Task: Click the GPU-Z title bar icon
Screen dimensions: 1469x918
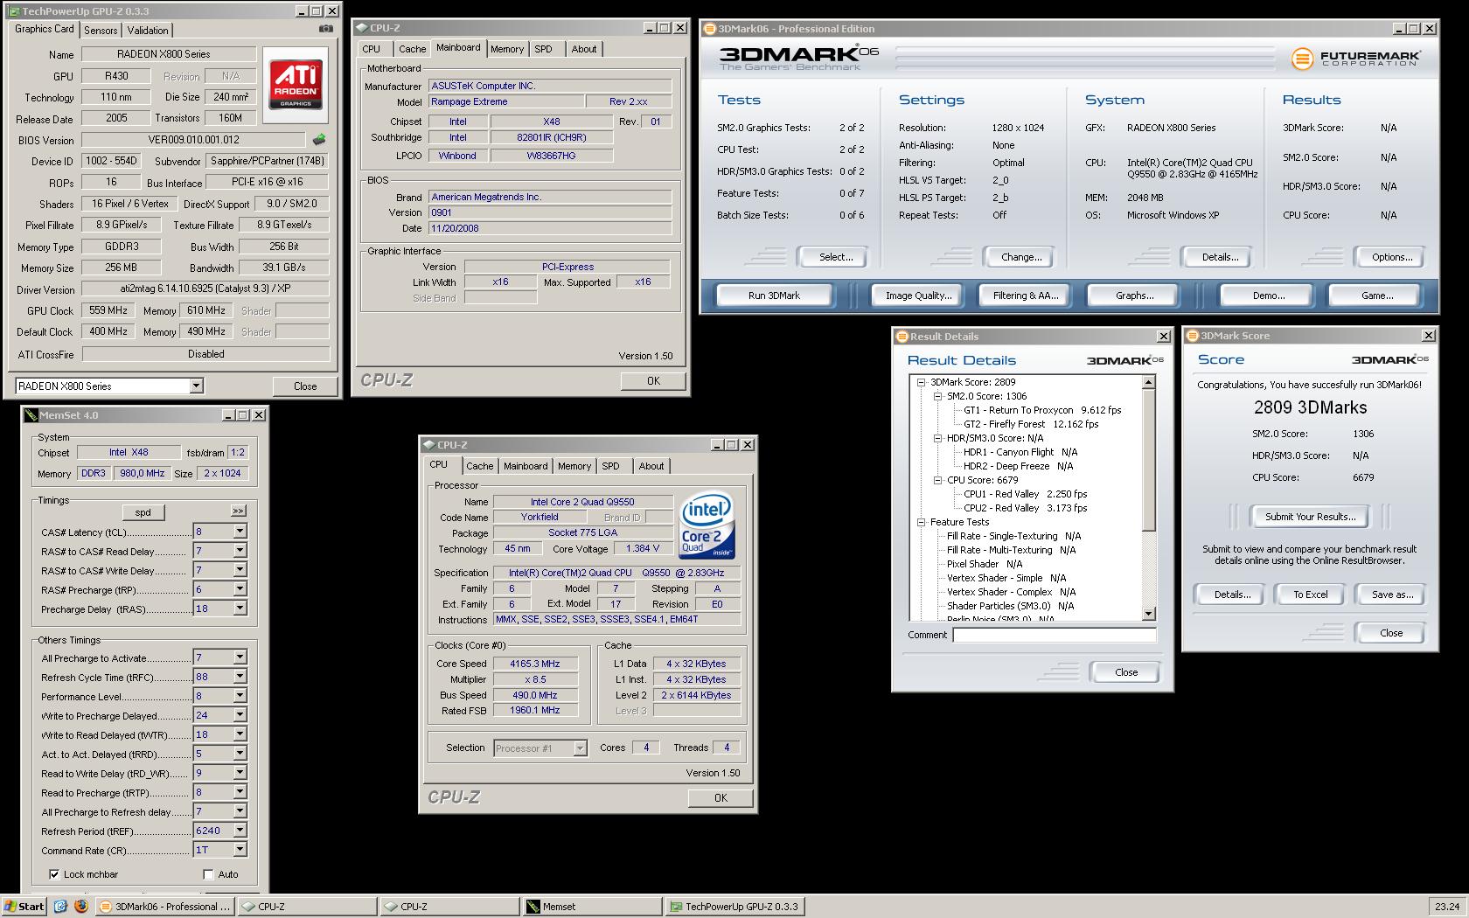Action: (x=13, y=11)
